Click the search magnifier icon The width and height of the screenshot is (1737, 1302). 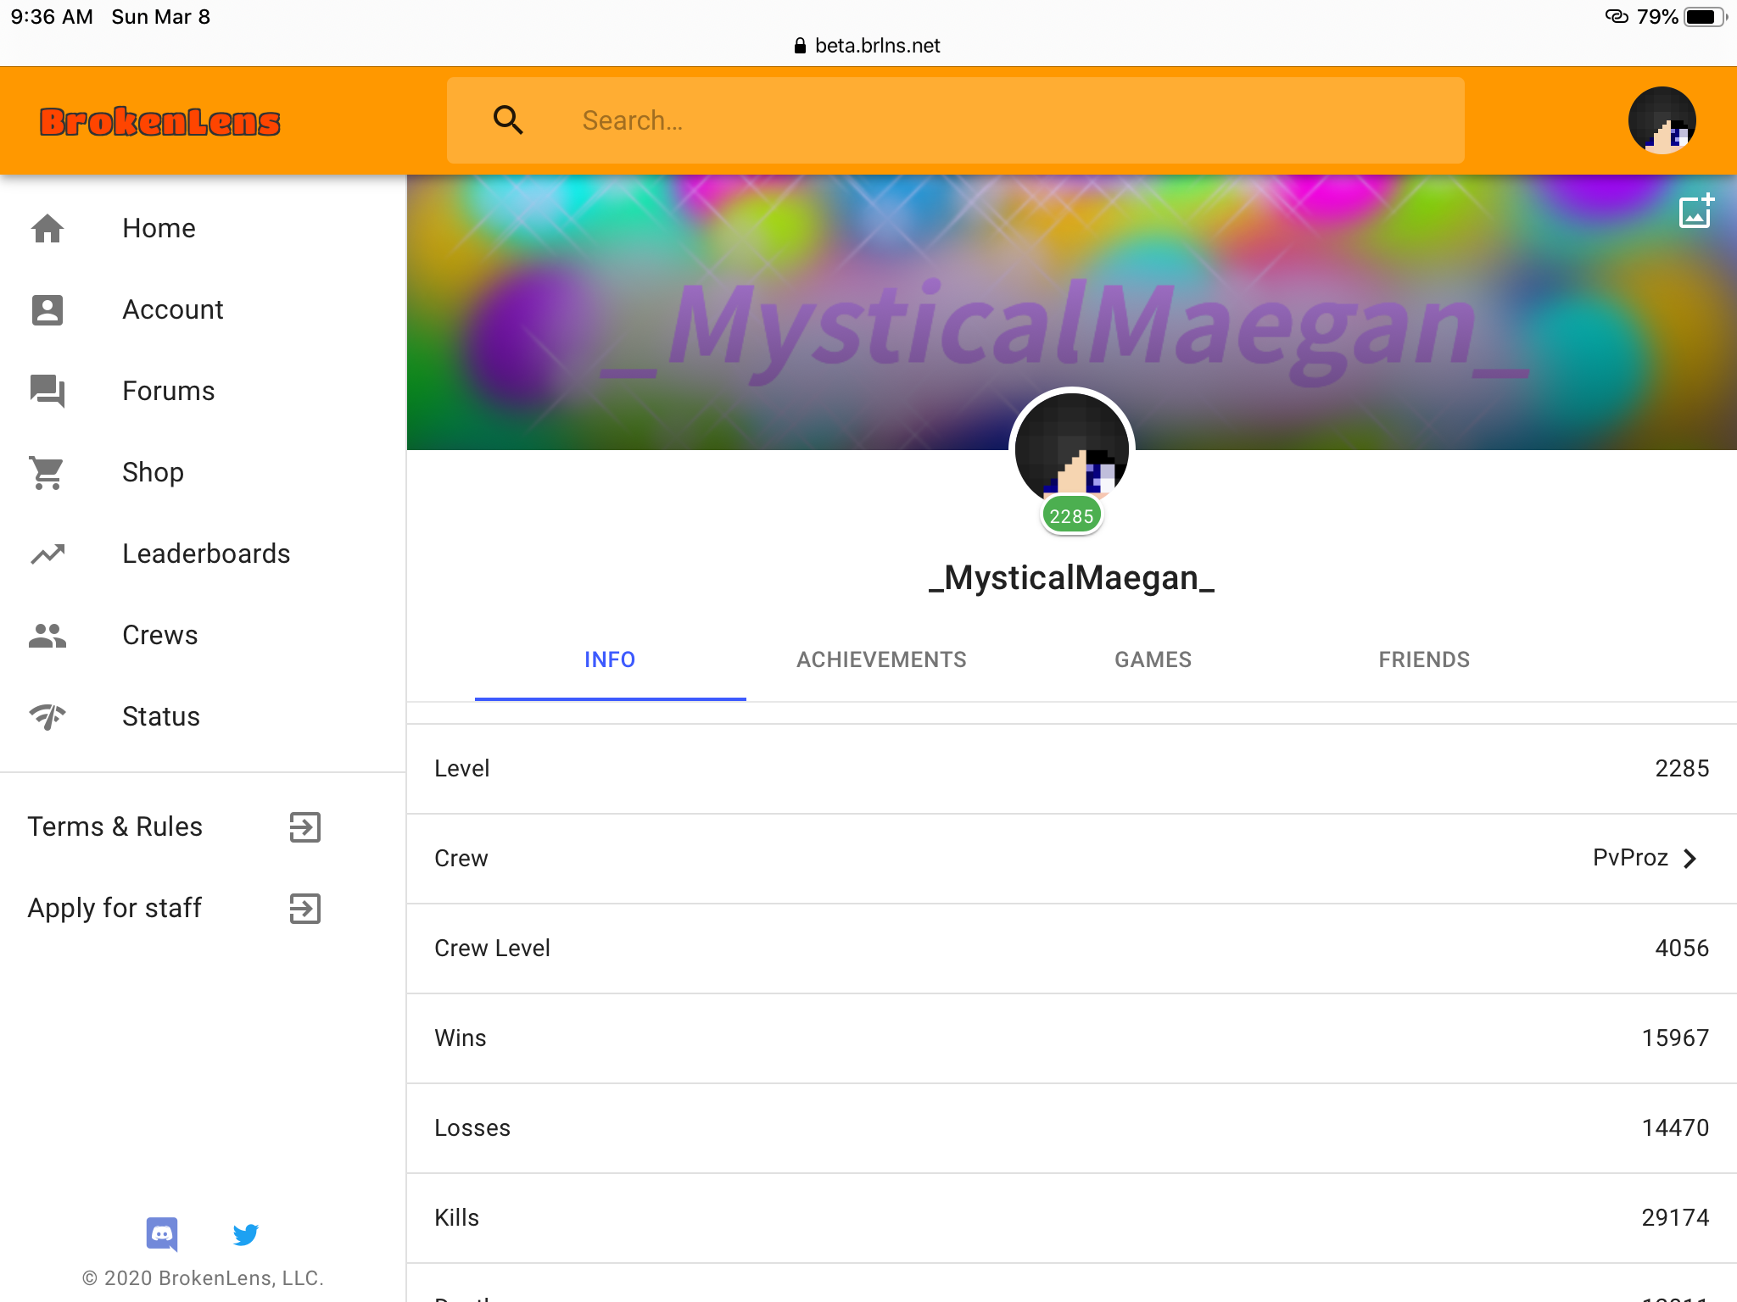508,120
